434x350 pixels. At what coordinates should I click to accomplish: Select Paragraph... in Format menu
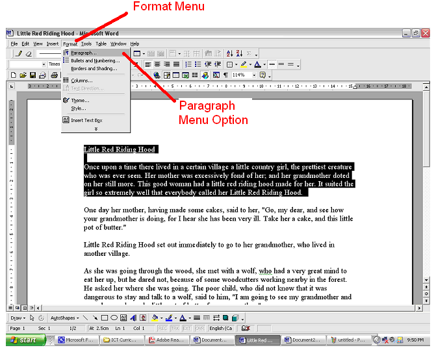(x=96, y=53)
